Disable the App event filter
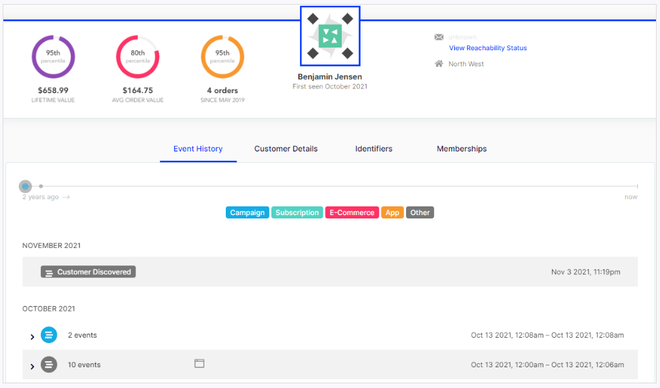660x388 pixels. [392, 212]
